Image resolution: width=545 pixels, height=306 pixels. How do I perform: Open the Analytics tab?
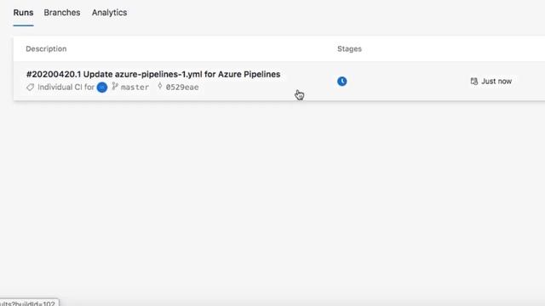pyautogui.click(x=109, y=13)
